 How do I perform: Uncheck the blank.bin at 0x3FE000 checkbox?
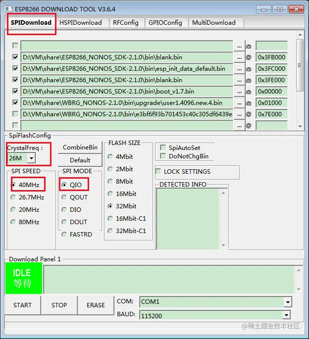tap(15, 80)
